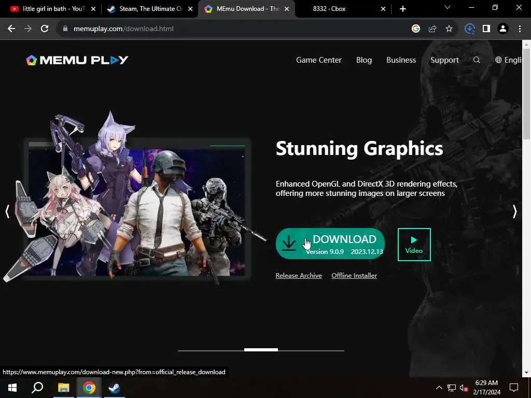This screenshot has width=531, height=398.
Task: Bookmark this page with star icon
Action: click(x=449, y=29)
